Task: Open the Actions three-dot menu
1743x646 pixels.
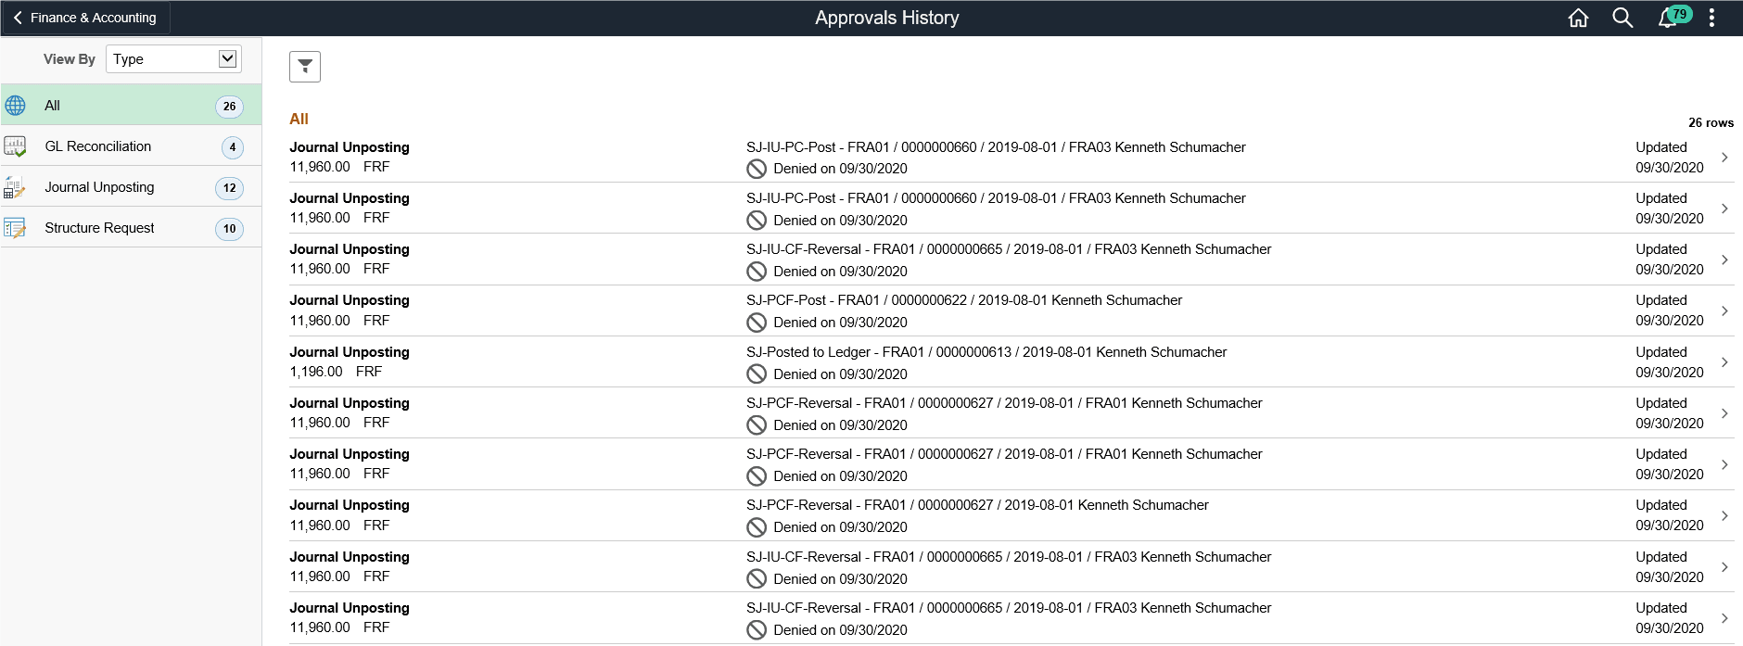Action: (1711, 17)
